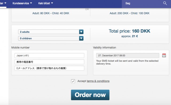
Task: Toggle Accept terms checkbox
Action: [x=73, y=81]
